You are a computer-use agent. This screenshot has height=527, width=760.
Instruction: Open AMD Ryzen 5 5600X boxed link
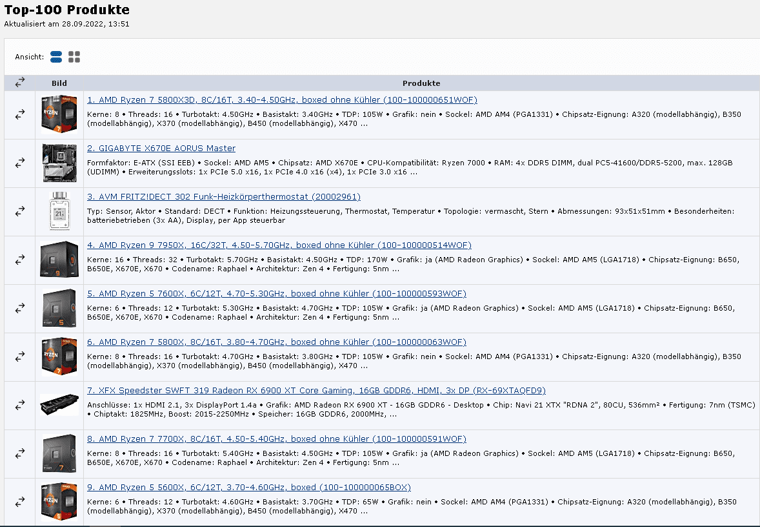tap(249, 488)
